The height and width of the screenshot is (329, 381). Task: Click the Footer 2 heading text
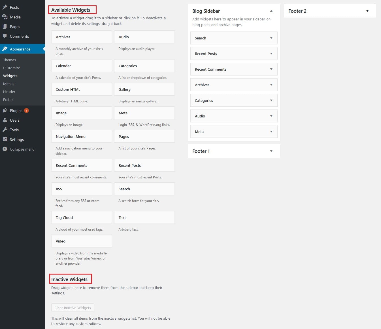(297, 11)
